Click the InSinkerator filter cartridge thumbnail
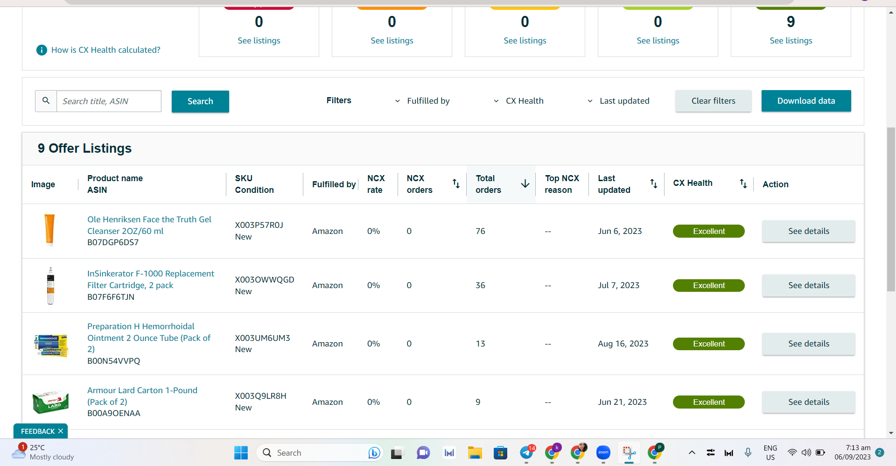This screenshot has height=466, width=896. point(50,286)
